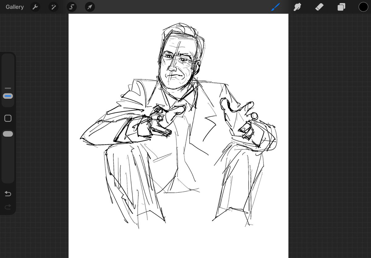Open the color picker via the black swatch

(x=363, y=6)
